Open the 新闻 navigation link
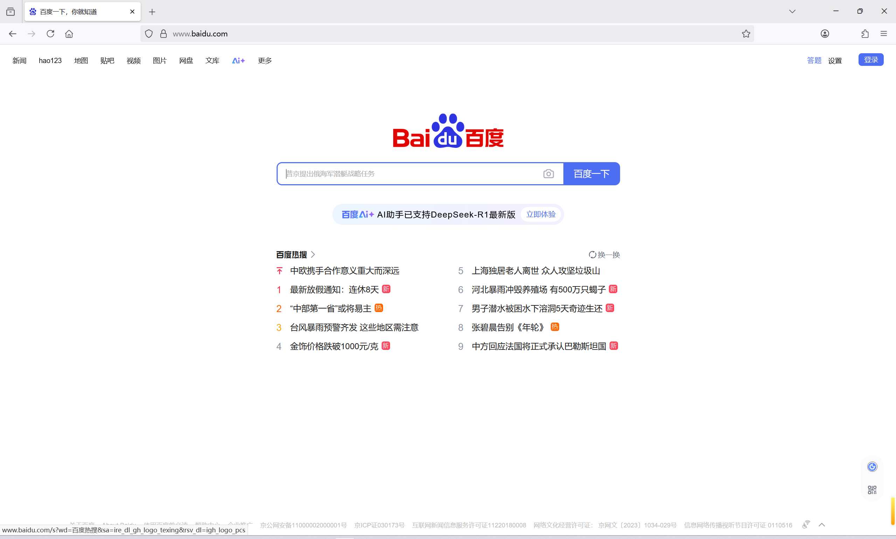 pos(20,61)
